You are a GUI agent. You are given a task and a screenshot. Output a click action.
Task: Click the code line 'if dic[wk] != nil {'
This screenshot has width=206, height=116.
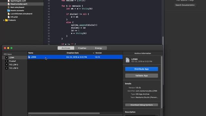pos(78,14)
